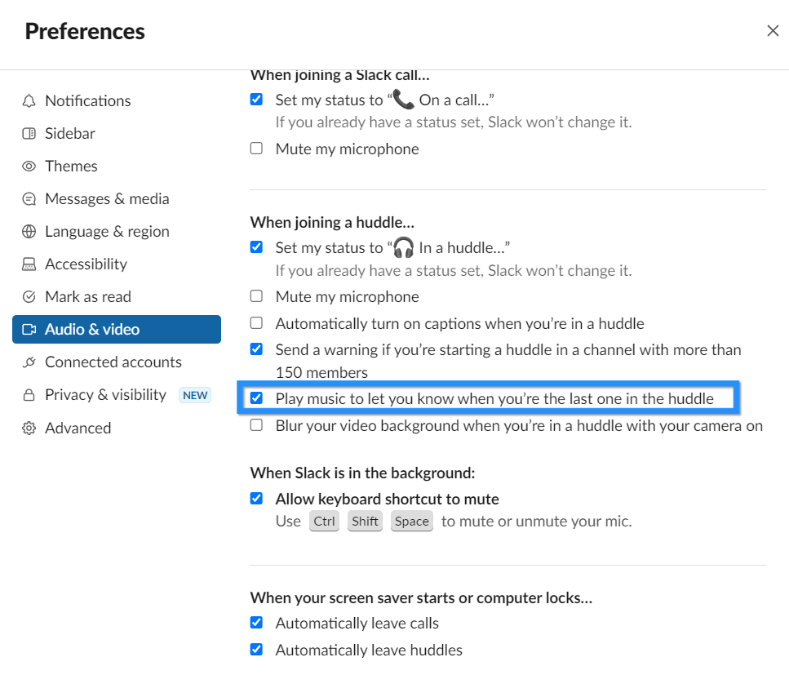The height and width of the screenshot is (675, 789).
Task: Click the Themes eye icon
Action: pos(29,167)
